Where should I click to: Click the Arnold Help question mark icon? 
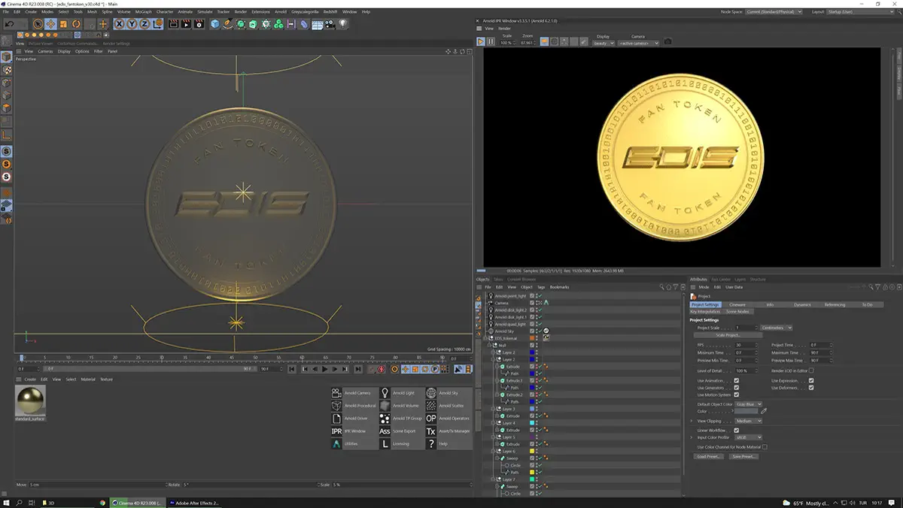431,444
